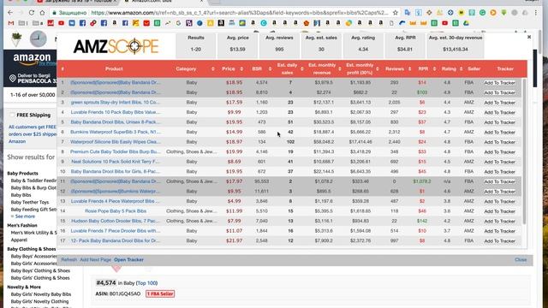Open Neat Solutions 10 Pack Solid Knit Terry product

pyautogui.click(x=116, y=162)
